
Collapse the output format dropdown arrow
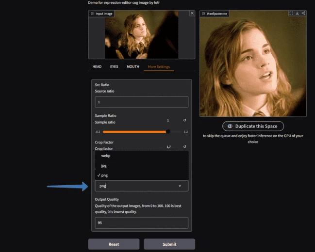(x=180, y=186)
